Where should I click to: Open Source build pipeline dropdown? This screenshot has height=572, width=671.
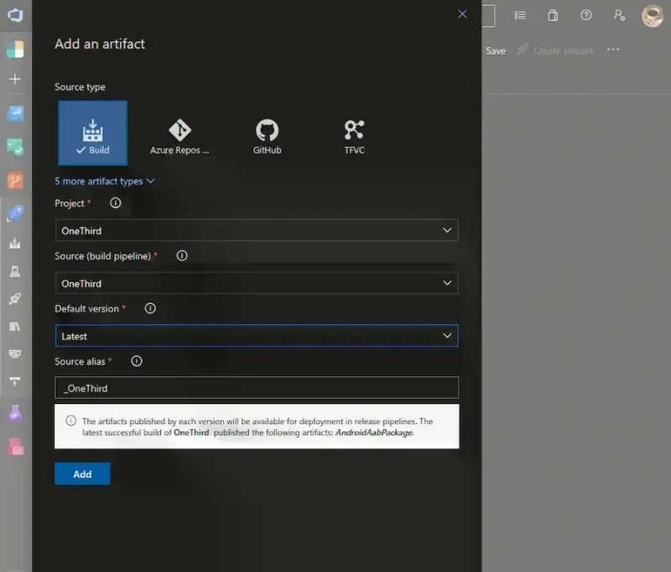pos(257,283)
